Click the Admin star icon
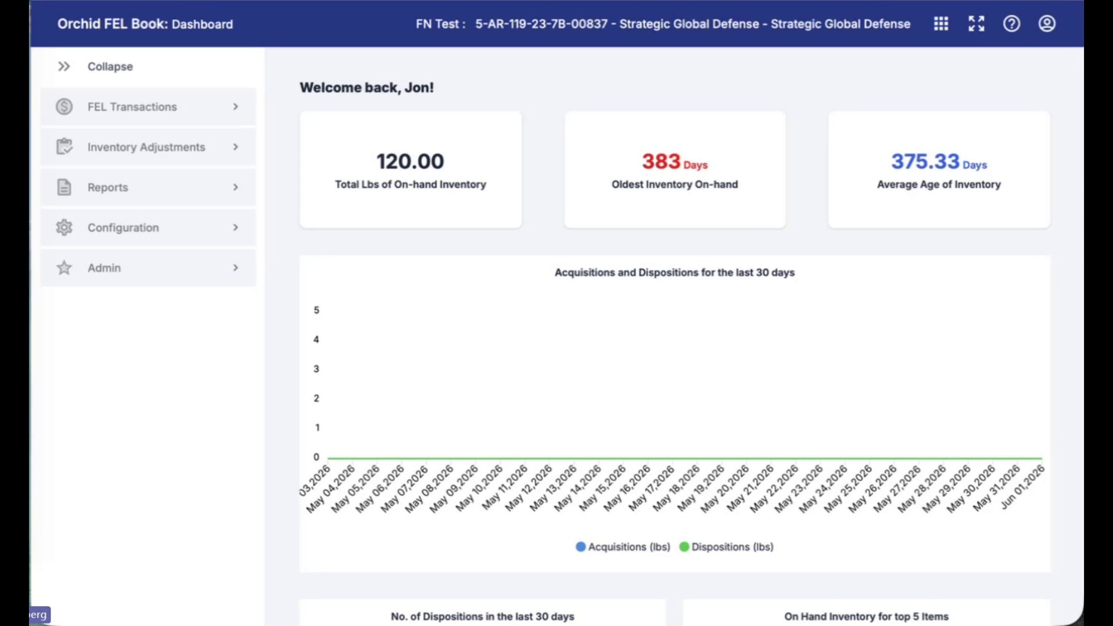This screenshot has height=626, width=1113. pos(64,268)
